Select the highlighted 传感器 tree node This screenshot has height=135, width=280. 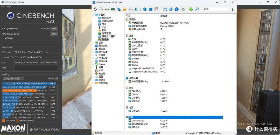coord(105,39)
